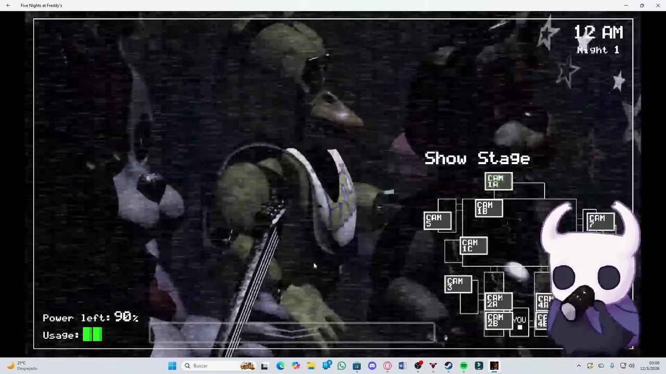Image resolution: width=666 pixels, height=374 pixels.
Task: Open Spotify from the taskbar
Action: coord(464,366)
